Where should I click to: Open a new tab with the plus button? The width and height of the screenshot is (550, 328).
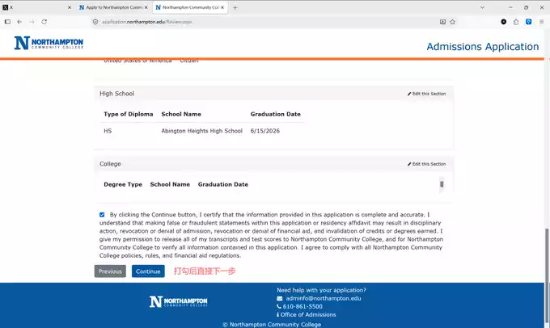point(235,7)
